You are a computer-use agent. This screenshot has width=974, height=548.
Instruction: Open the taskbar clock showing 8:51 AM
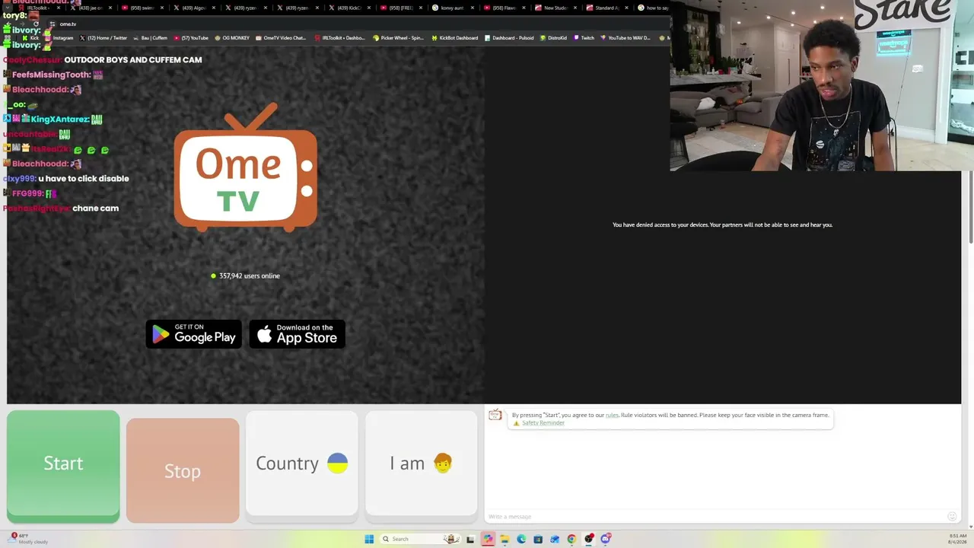pyautogui.click(x=957, y=539)
